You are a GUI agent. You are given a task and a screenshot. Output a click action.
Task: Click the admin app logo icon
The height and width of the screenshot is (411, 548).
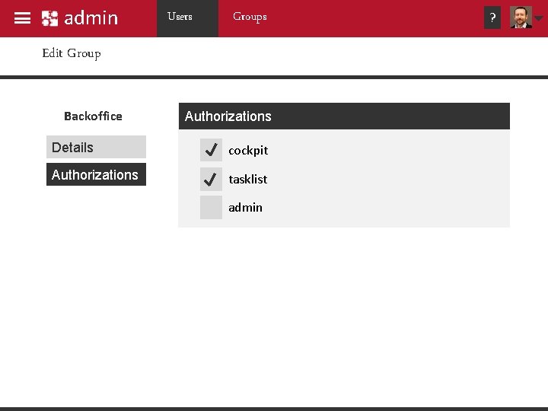pyautogui.click(x=49, y=18)
